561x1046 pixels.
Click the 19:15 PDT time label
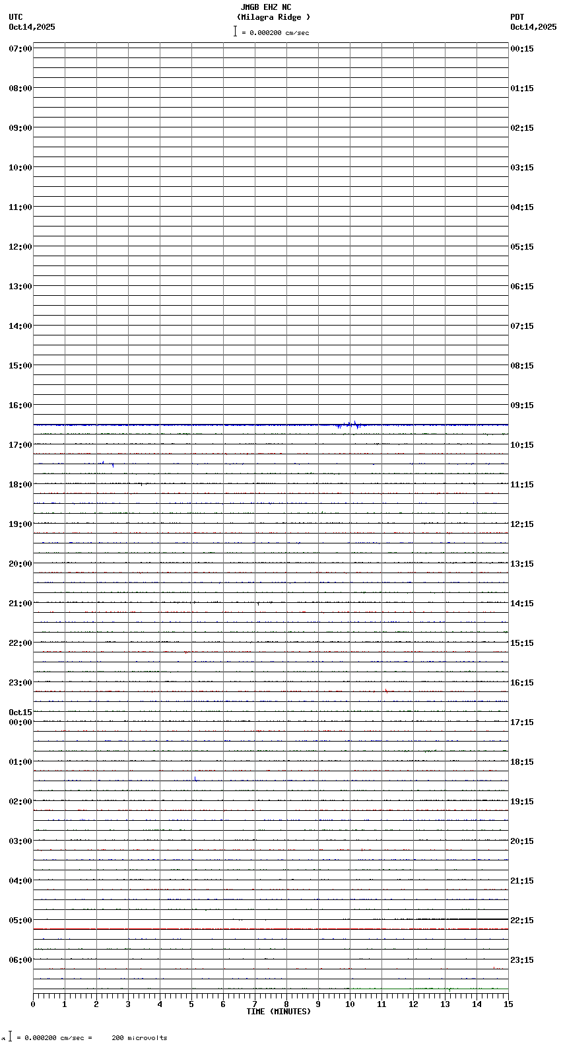pyautogui.click(x=522, y=802)
